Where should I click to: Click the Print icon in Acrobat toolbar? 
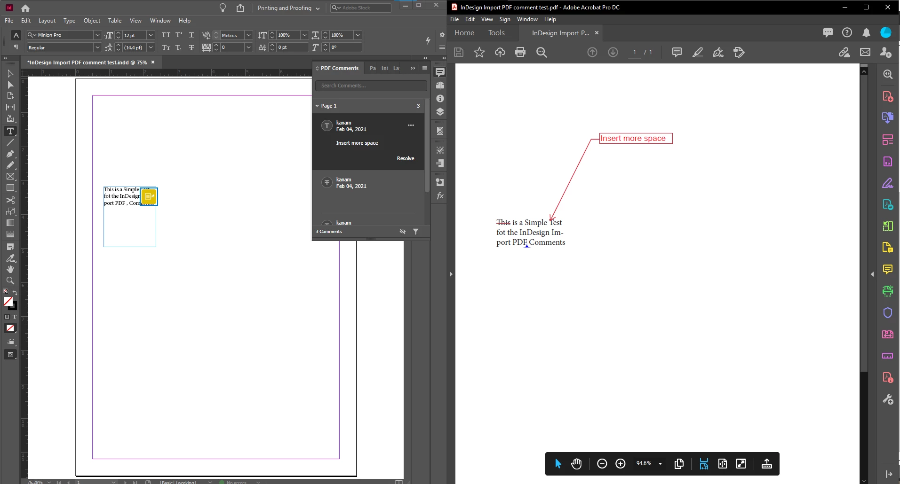pyautogui.click(x=520, y=52)
